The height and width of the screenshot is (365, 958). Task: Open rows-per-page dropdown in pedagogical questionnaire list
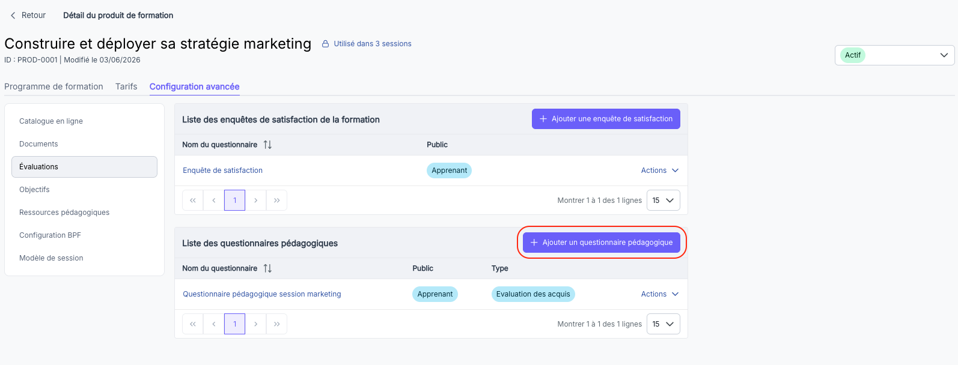point(664,324)
